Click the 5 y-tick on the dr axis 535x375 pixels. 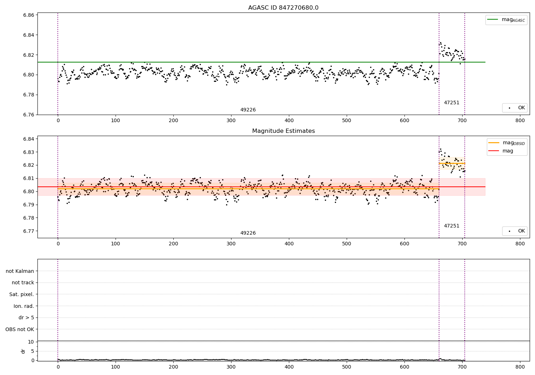[33, 351]
